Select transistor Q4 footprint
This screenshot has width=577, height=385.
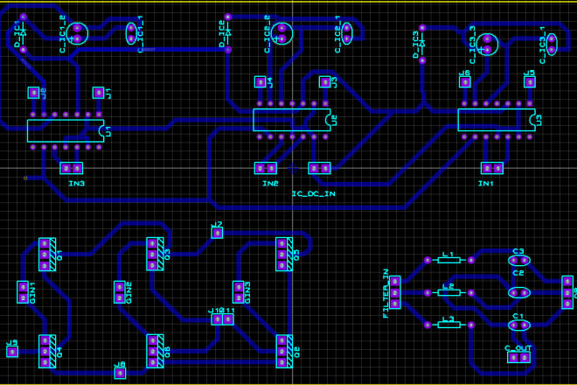47,351
